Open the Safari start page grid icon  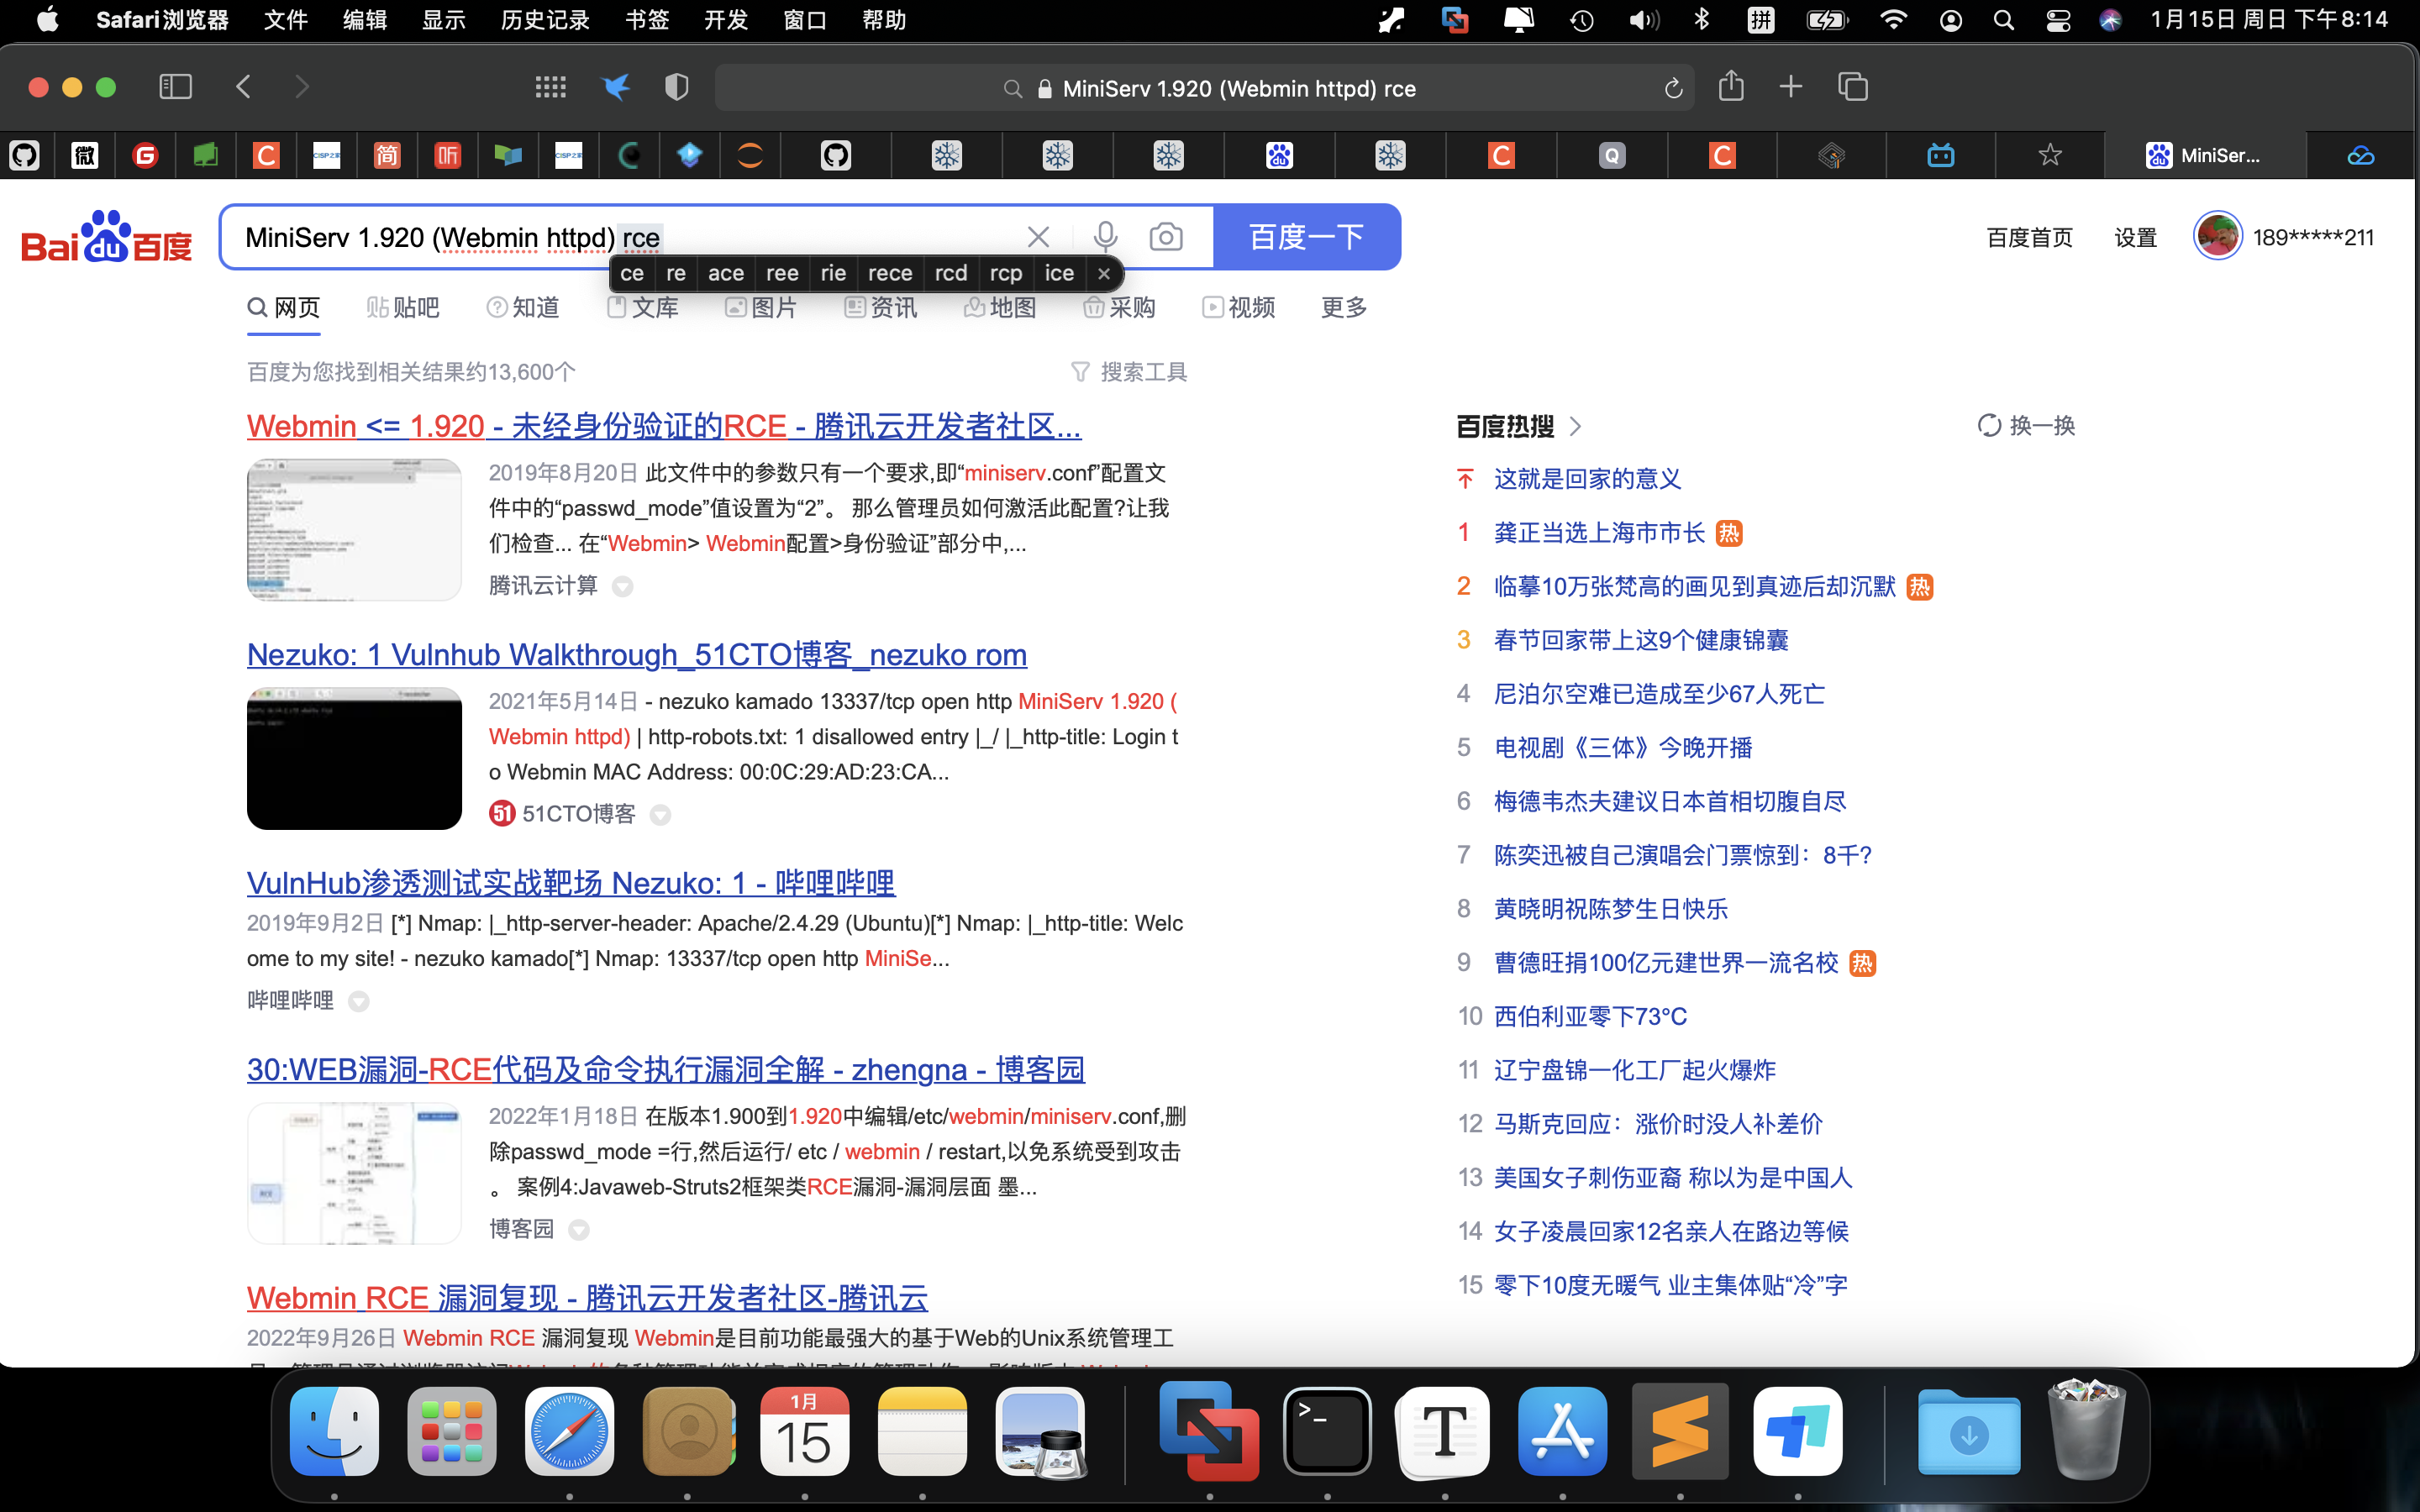pyautogui.click(x=550, y=87)
